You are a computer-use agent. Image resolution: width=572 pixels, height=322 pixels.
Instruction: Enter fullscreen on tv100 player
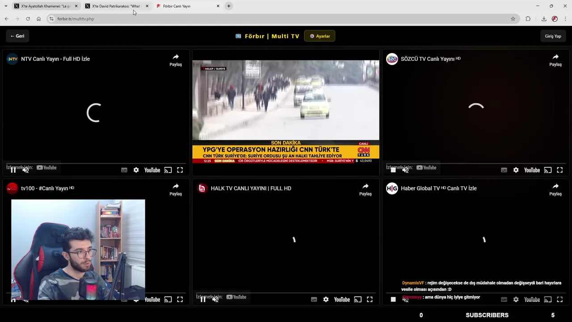coord(180,300)
